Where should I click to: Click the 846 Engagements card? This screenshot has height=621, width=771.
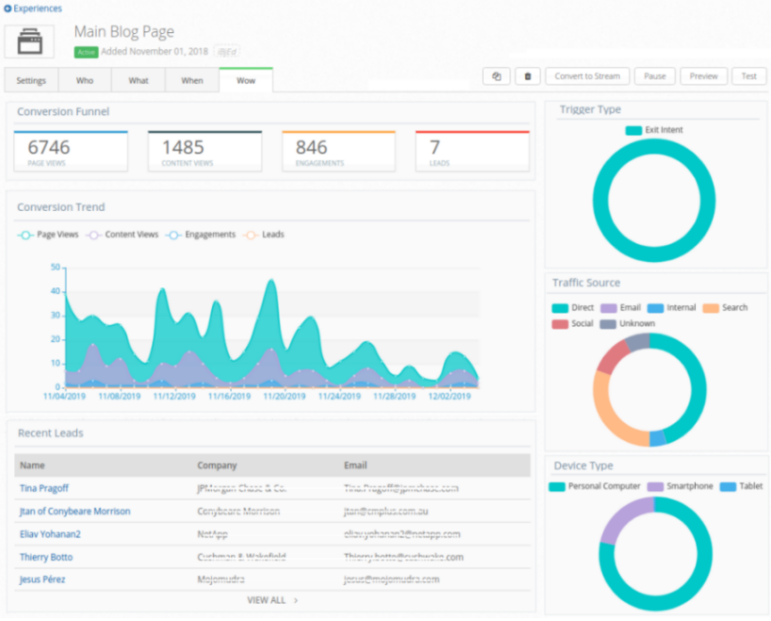pyautogui.click(x=338, y=152)
